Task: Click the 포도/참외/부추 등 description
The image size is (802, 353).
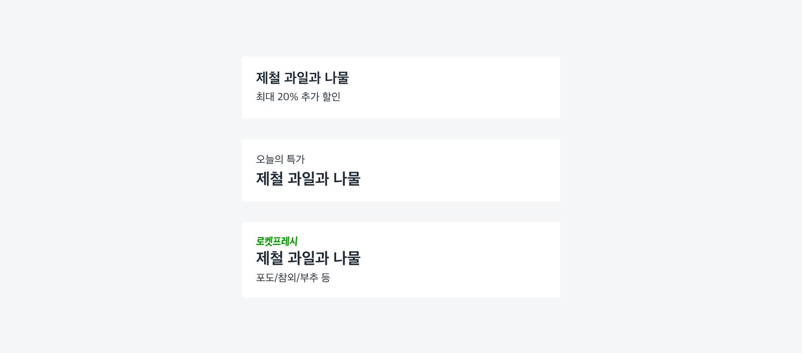Action: 293,278
